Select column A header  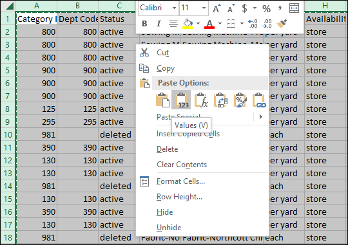click(x=37, y=6)
